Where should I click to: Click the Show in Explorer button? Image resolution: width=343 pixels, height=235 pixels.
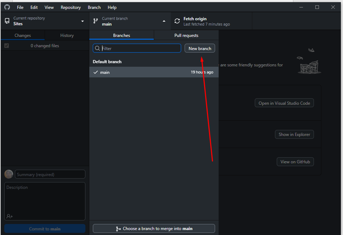294,135
